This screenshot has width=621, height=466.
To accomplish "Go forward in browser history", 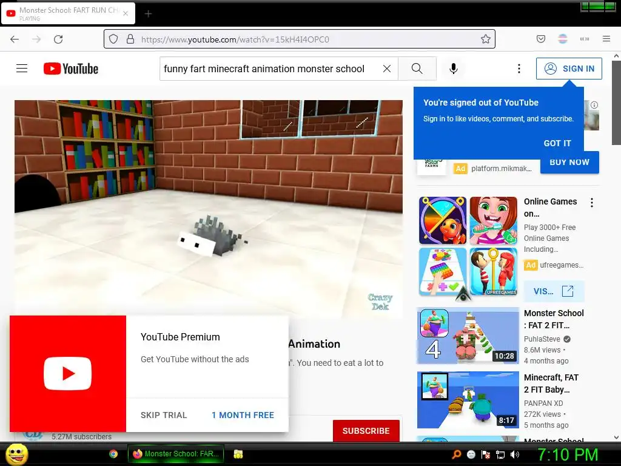I will pos(36,39).
